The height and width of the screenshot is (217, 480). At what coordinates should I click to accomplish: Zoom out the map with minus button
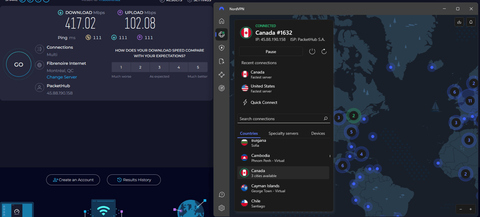coord(461,209)
